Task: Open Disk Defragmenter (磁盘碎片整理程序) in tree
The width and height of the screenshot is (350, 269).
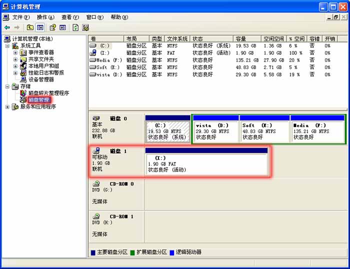Action: pos(48,93)
